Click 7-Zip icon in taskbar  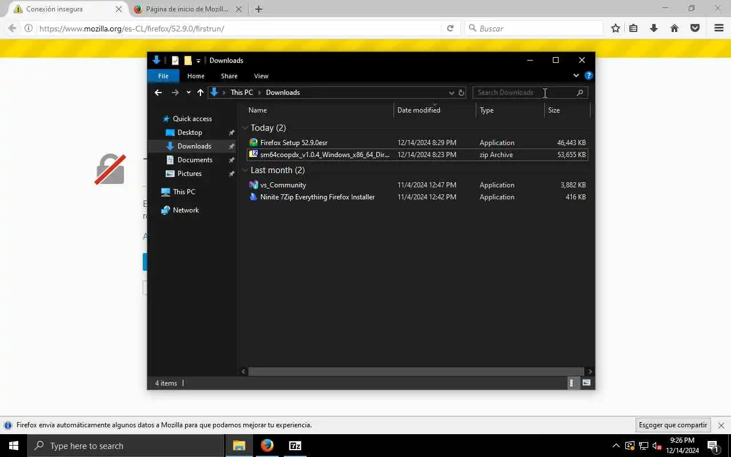pos(295,446)
